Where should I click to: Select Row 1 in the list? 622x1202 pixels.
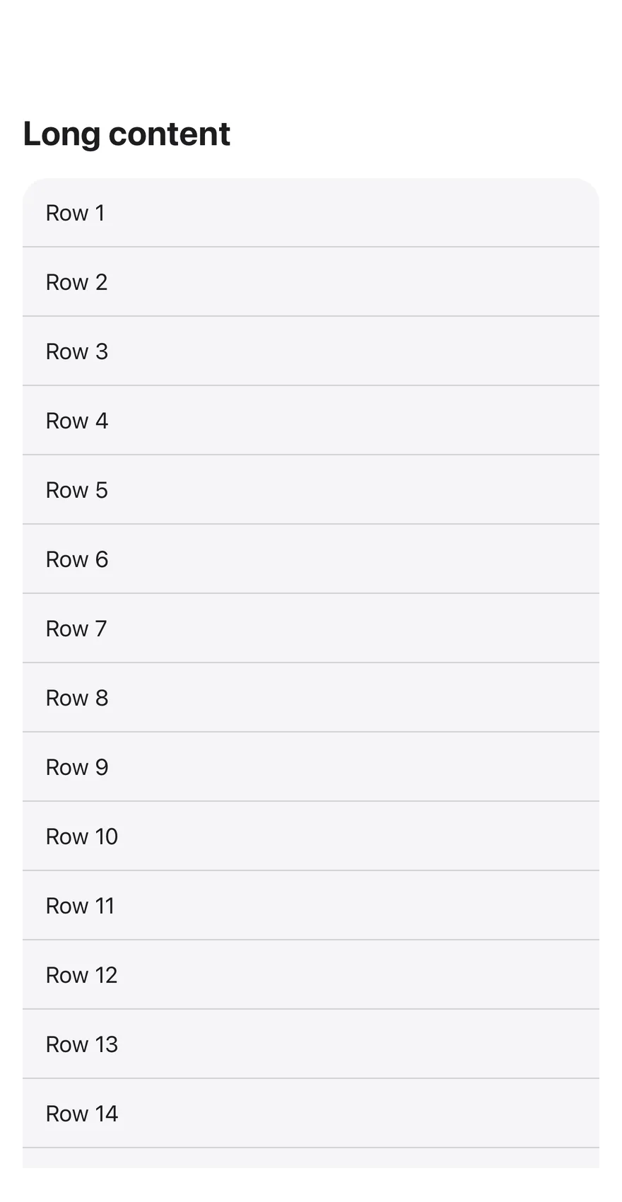point(311,213)
